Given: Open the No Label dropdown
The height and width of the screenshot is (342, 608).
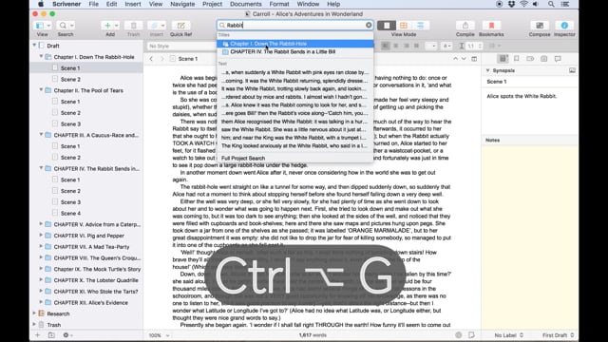Looking at the screenshot, I should [x=509, y=335].
